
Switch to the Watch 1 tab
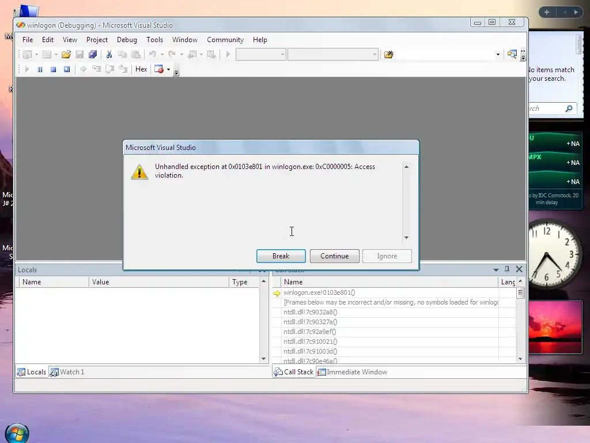[x=67, y=372]
